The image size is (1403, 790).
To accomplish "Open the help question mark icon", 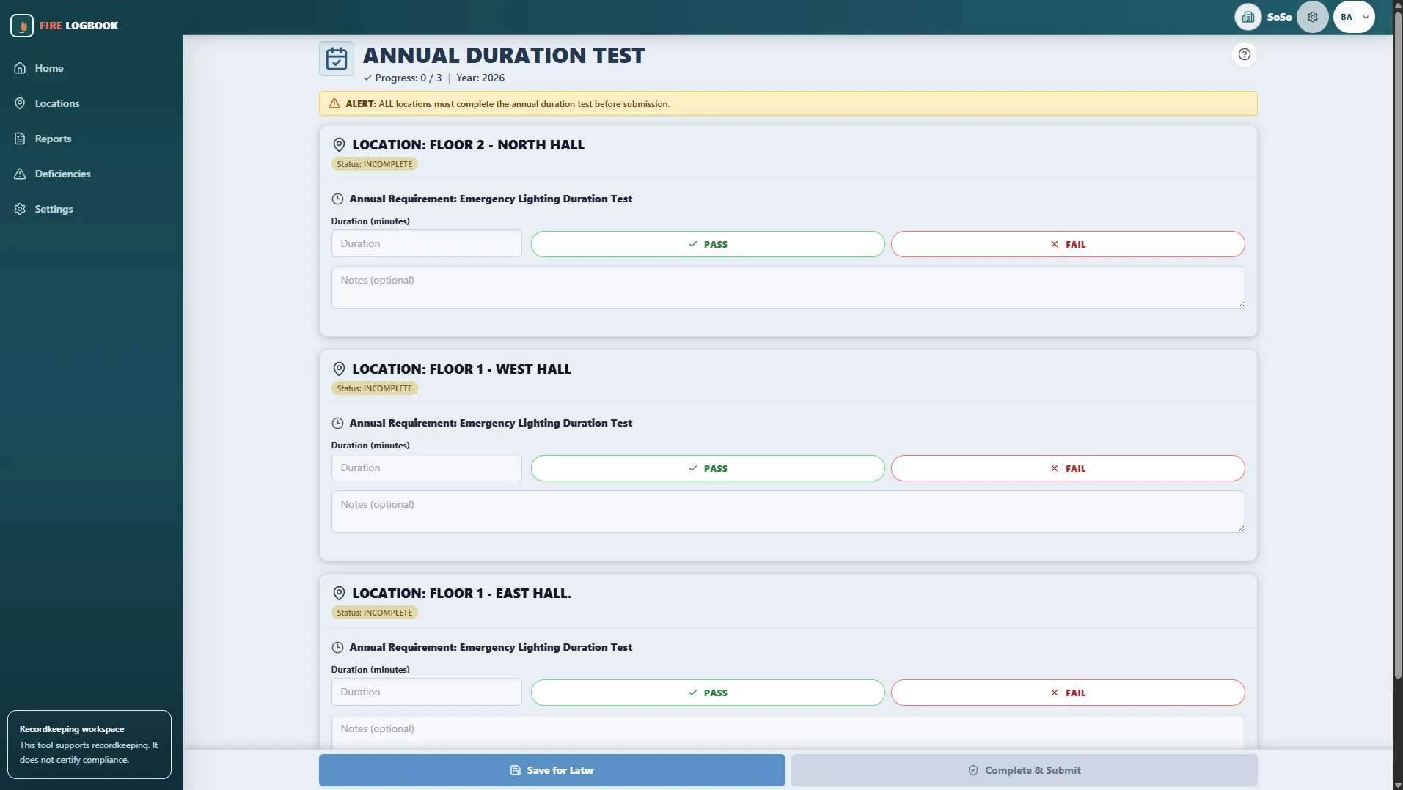I will (1244, 54).
